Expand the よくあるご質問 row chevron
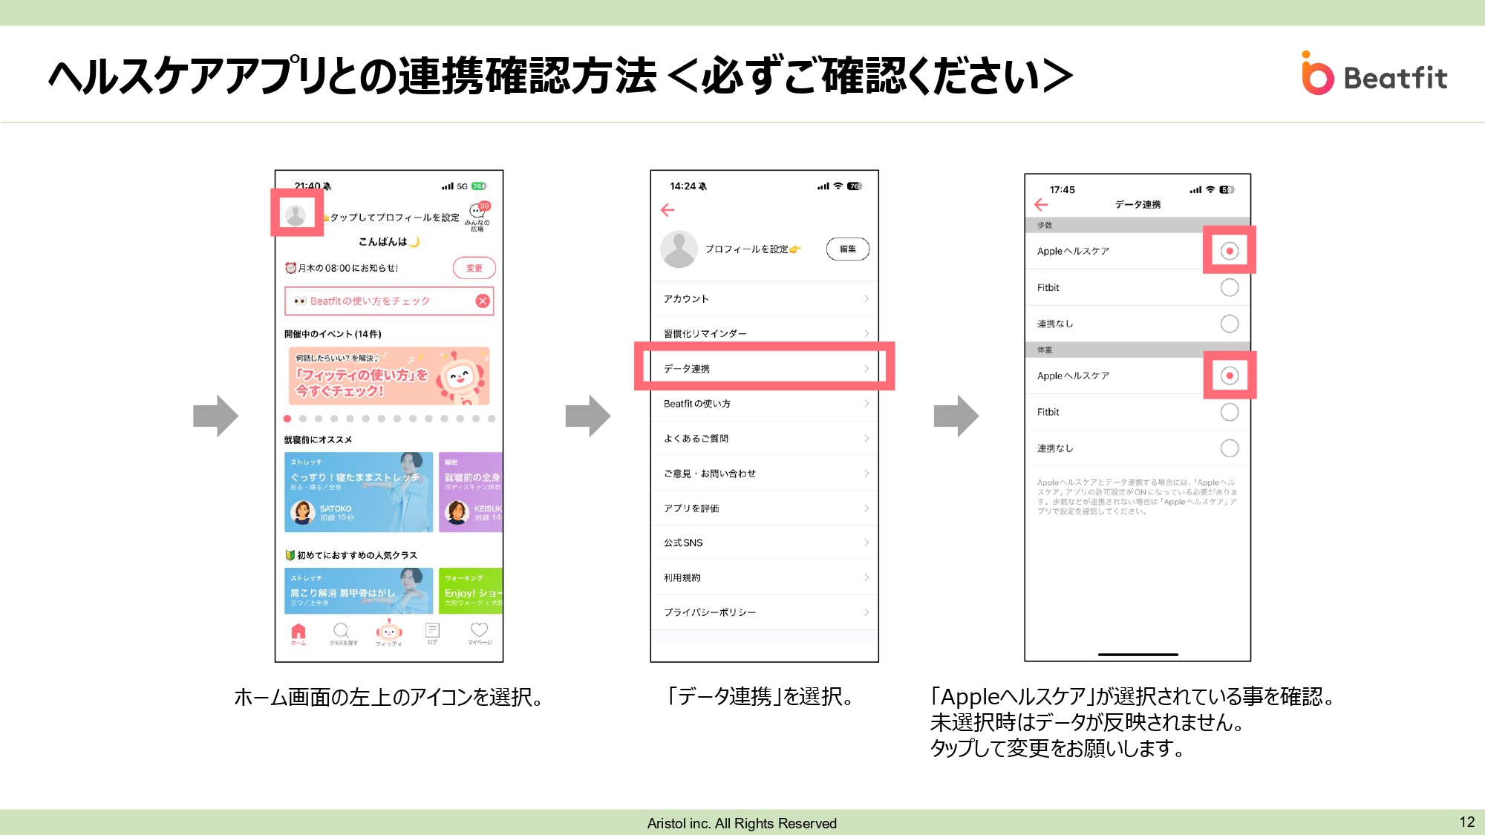The height and width of the screenshot is (835, 1485). tap(866, 439)
